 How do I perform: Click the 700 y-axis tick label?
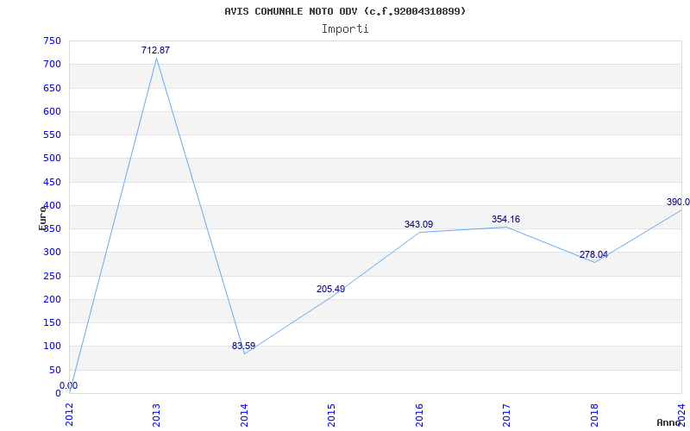(x=52, y=64)
